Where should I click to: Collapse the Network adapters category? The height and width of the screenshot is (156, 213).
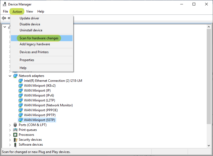(10, 76)
